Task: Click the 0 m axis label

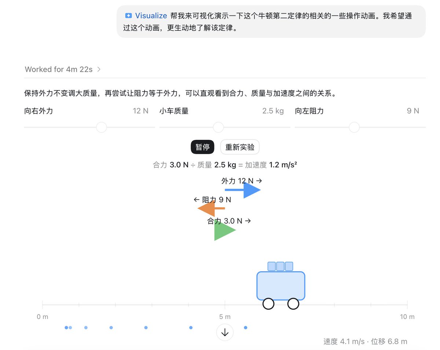Action: (x=43, y=317)
